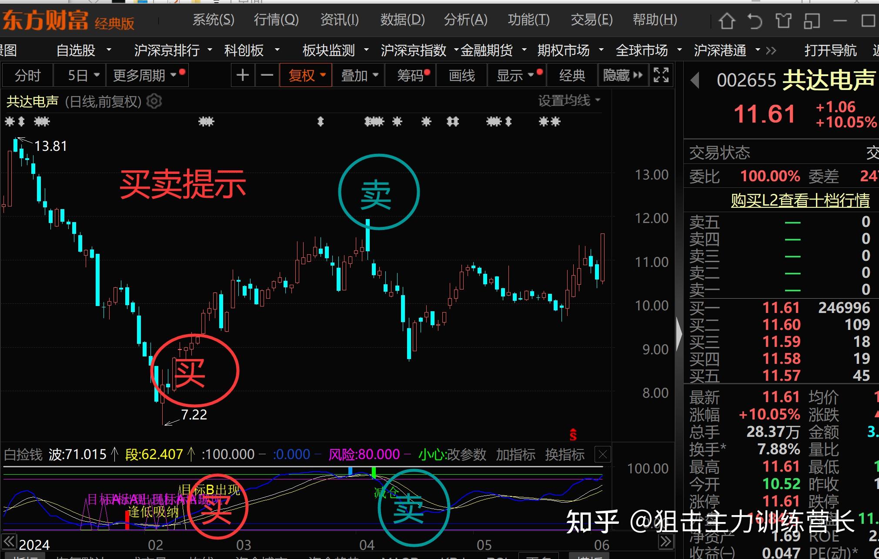Switch to 分时 view

click(28, 75)
